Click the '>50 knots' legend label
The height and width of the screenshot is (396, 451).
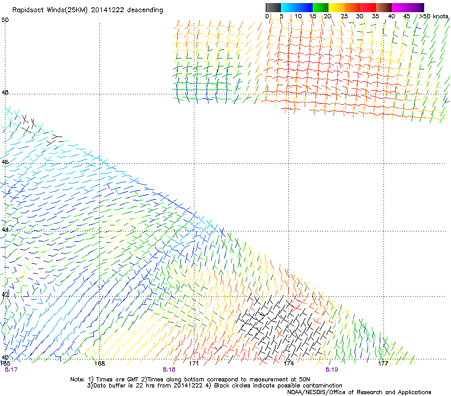(433, 16)
